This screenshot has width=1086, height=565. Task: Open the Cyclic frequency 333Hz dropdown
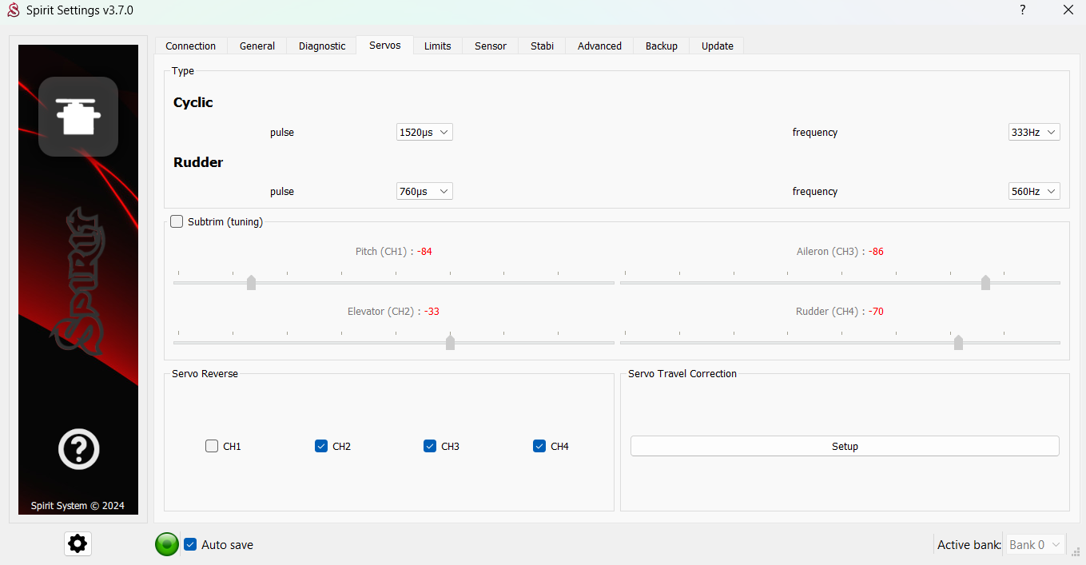coord(1034,132)
